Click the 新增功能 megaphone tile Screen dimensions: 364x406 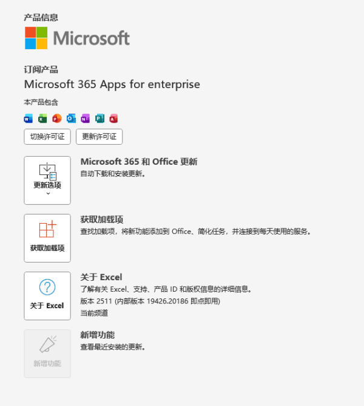pos(47,353)
